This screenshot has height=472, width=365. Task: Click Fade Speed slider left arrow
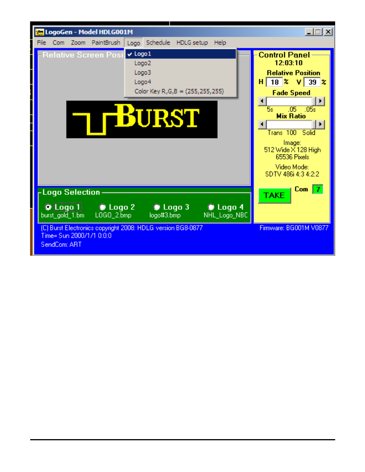tap(262, 101)
